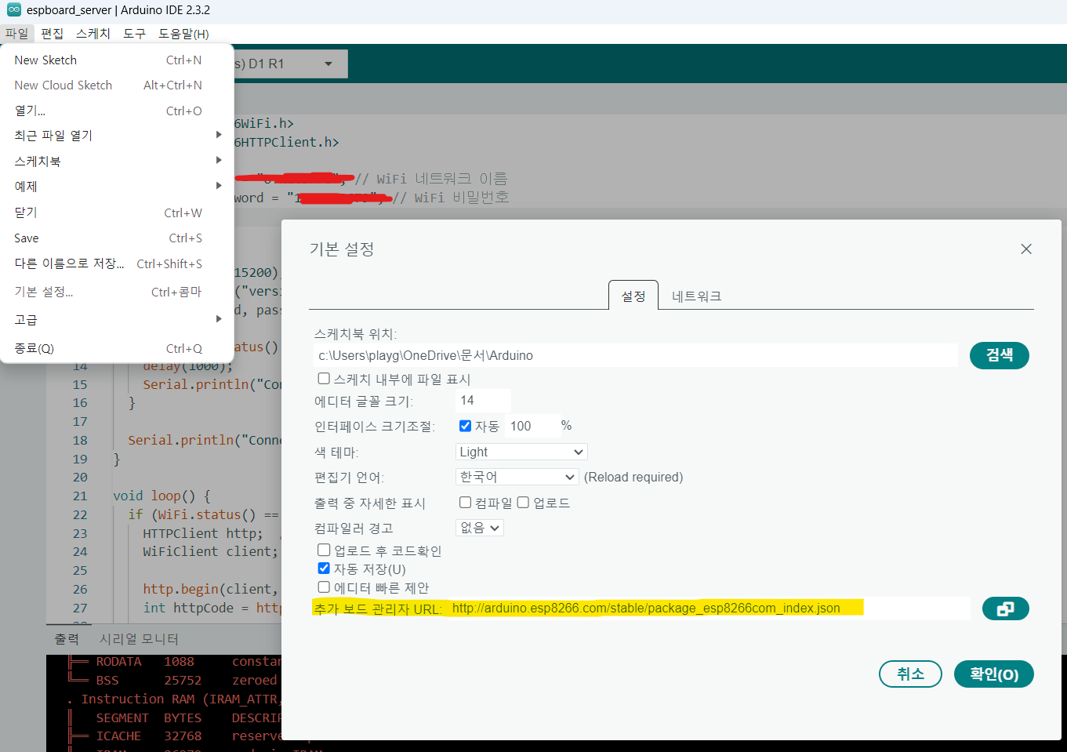Open the 파일 menu in the menu bar
Screen dimensions: 1067x752
coord(16,34)
